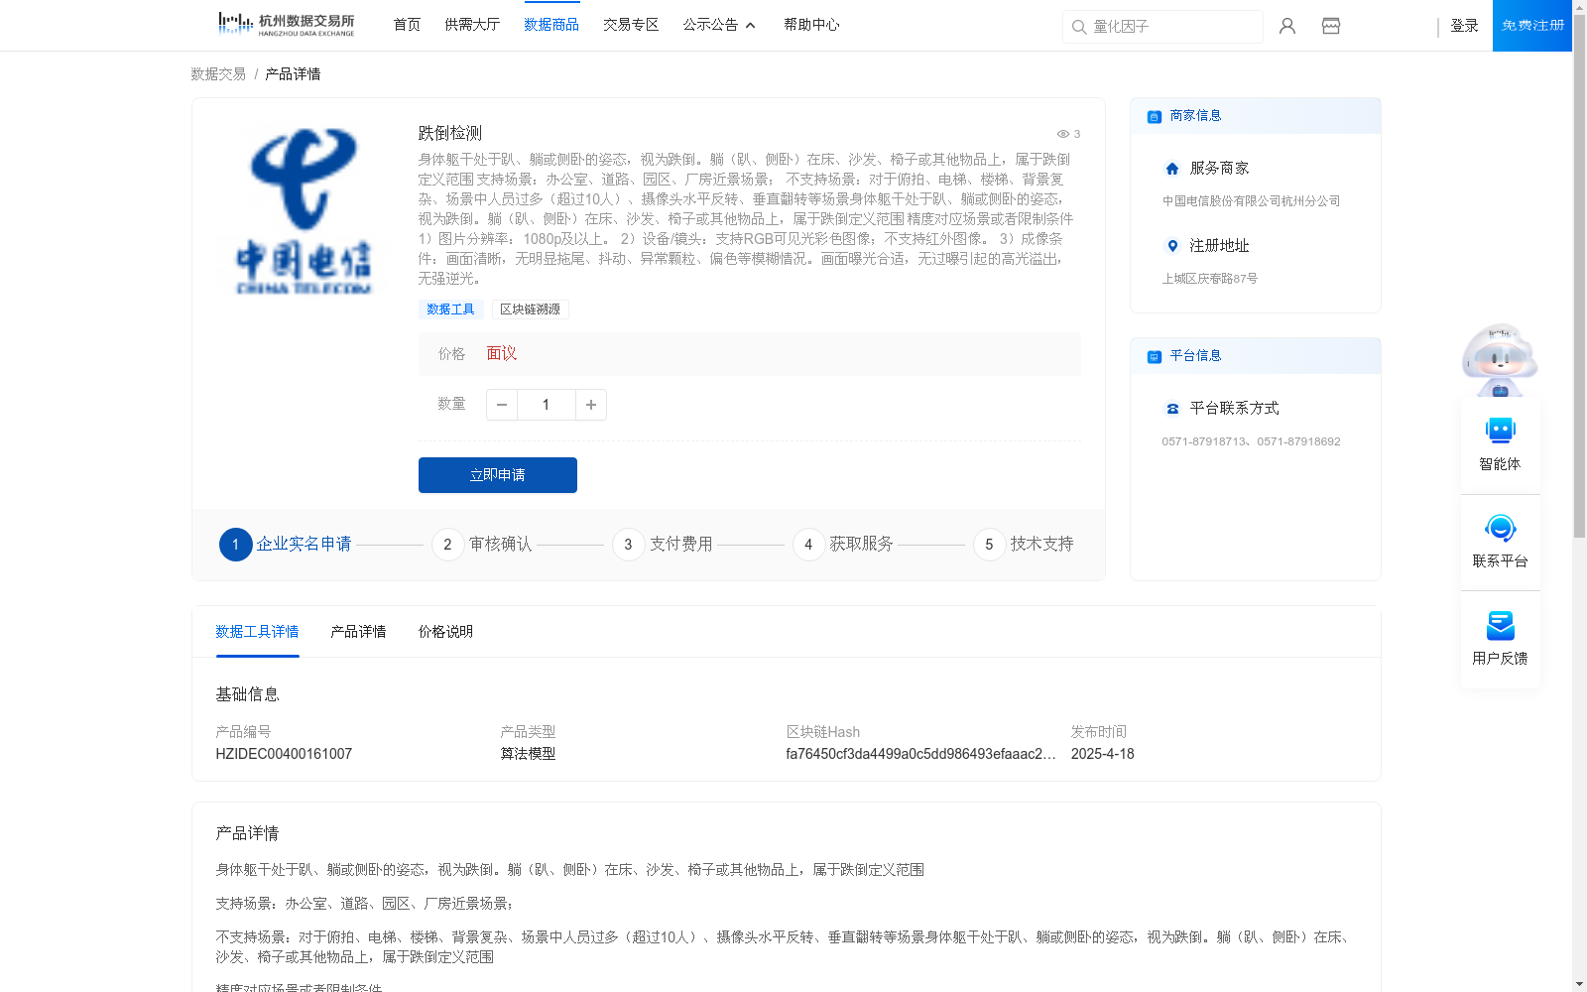Focus the 量化因子 search box
The height and width of the screenshot is (992, 1587).
tap(1162, 27)
